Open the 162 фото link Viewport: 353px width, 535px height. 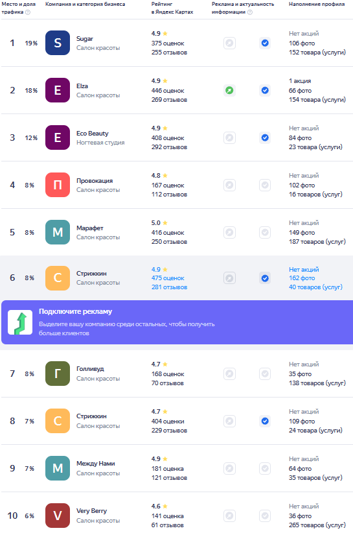point(302,278)
